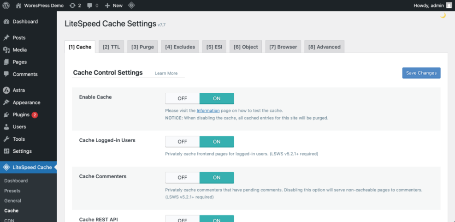Open the WordPress logo menu
455x222 pixels.
pyautogui.click(x=6, y=5)
